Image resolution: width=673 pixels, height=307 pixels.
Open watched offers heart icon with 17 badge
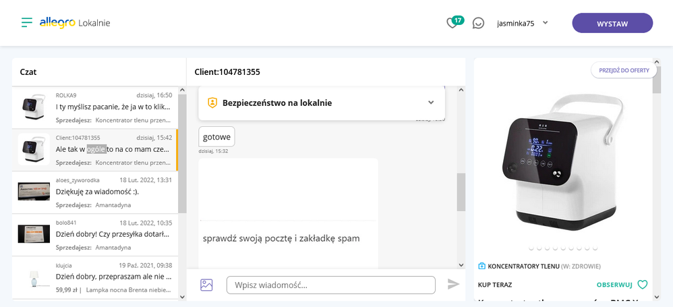[455, 22]
